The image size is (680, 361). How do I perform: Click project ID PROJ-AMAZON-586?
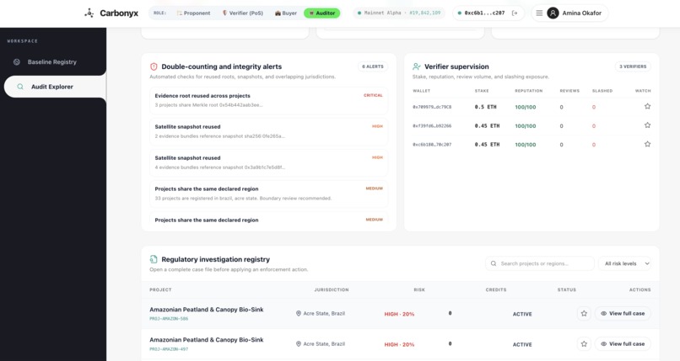pyautogui.click(x=169, y=319)
